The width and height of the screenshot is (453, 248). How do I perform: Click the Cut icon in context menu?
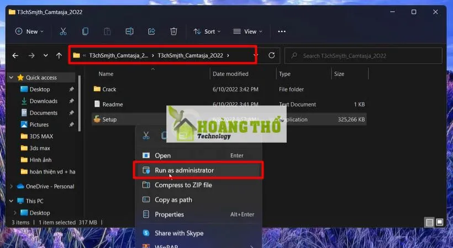(x=146, y=135)
